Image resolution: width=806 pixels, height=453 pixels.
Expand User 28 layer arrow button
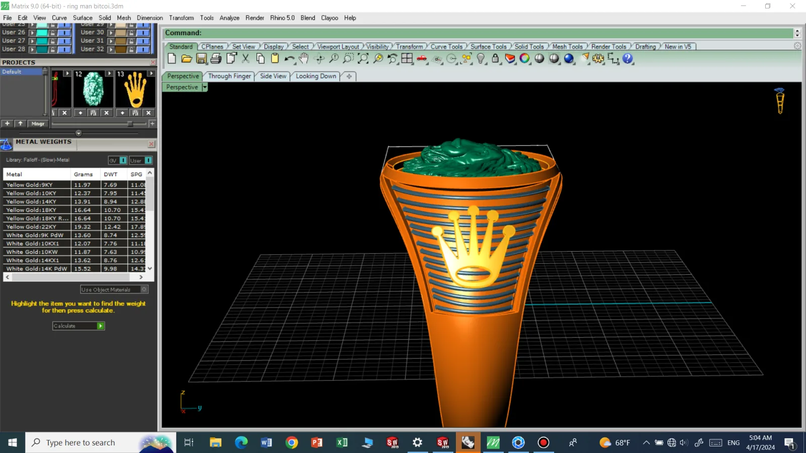[x=32, y=49]
